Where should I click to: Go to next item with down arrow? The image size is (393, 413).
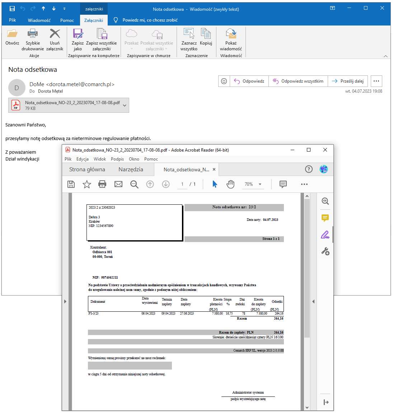tap(54, 9)
